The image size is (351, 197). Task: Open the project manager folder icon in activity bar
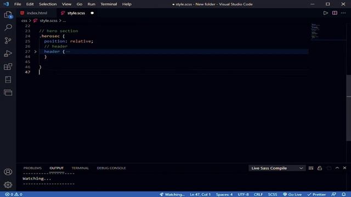point(8,92)
